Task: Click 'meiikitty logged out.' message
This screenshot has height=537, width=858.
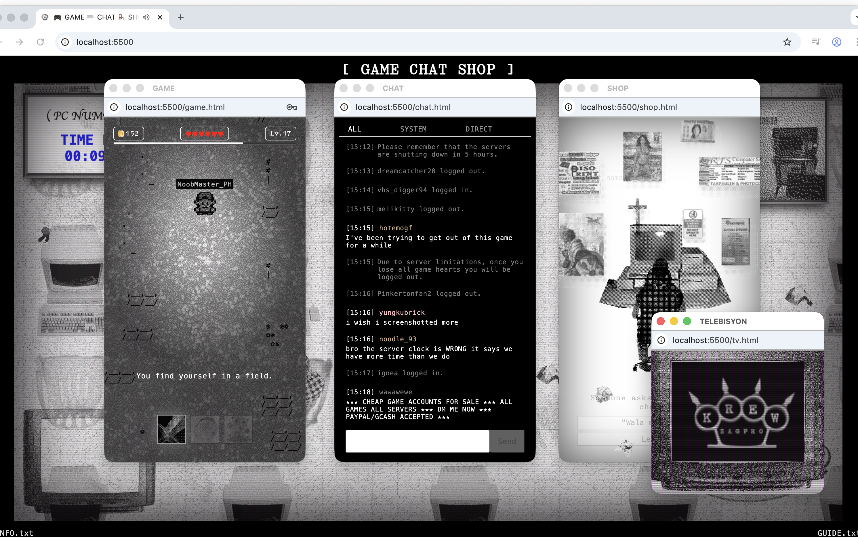Action: 421,209
